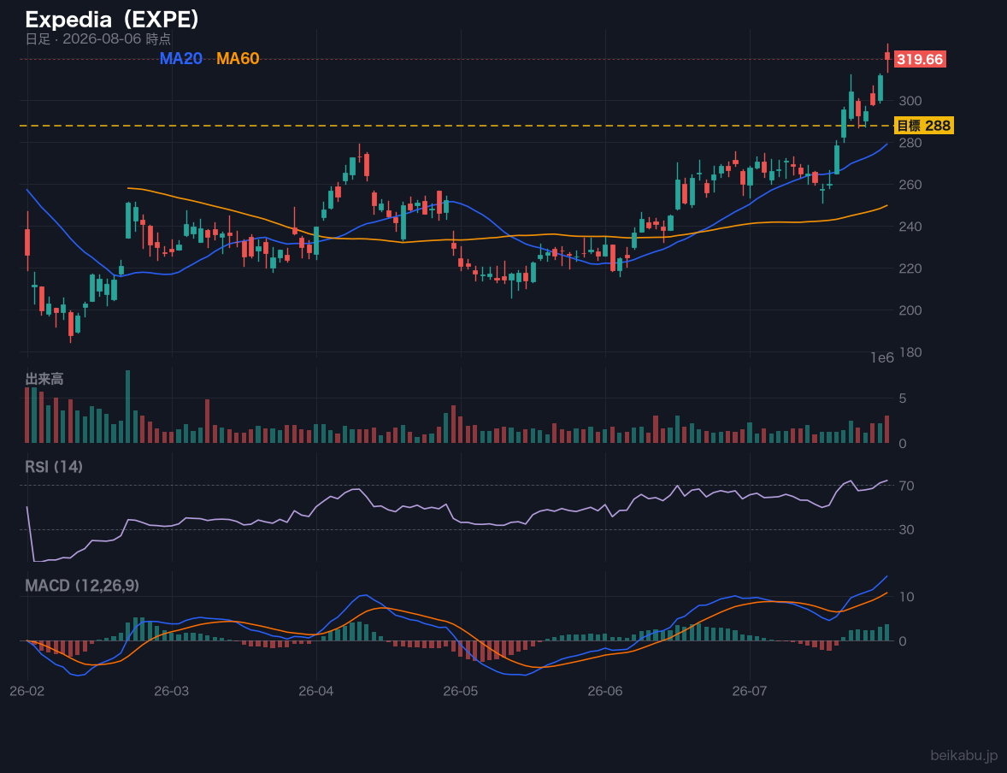Click the 26-02 date axis label
Screen dimensions: 1007x773
click(x=27, y=692)
